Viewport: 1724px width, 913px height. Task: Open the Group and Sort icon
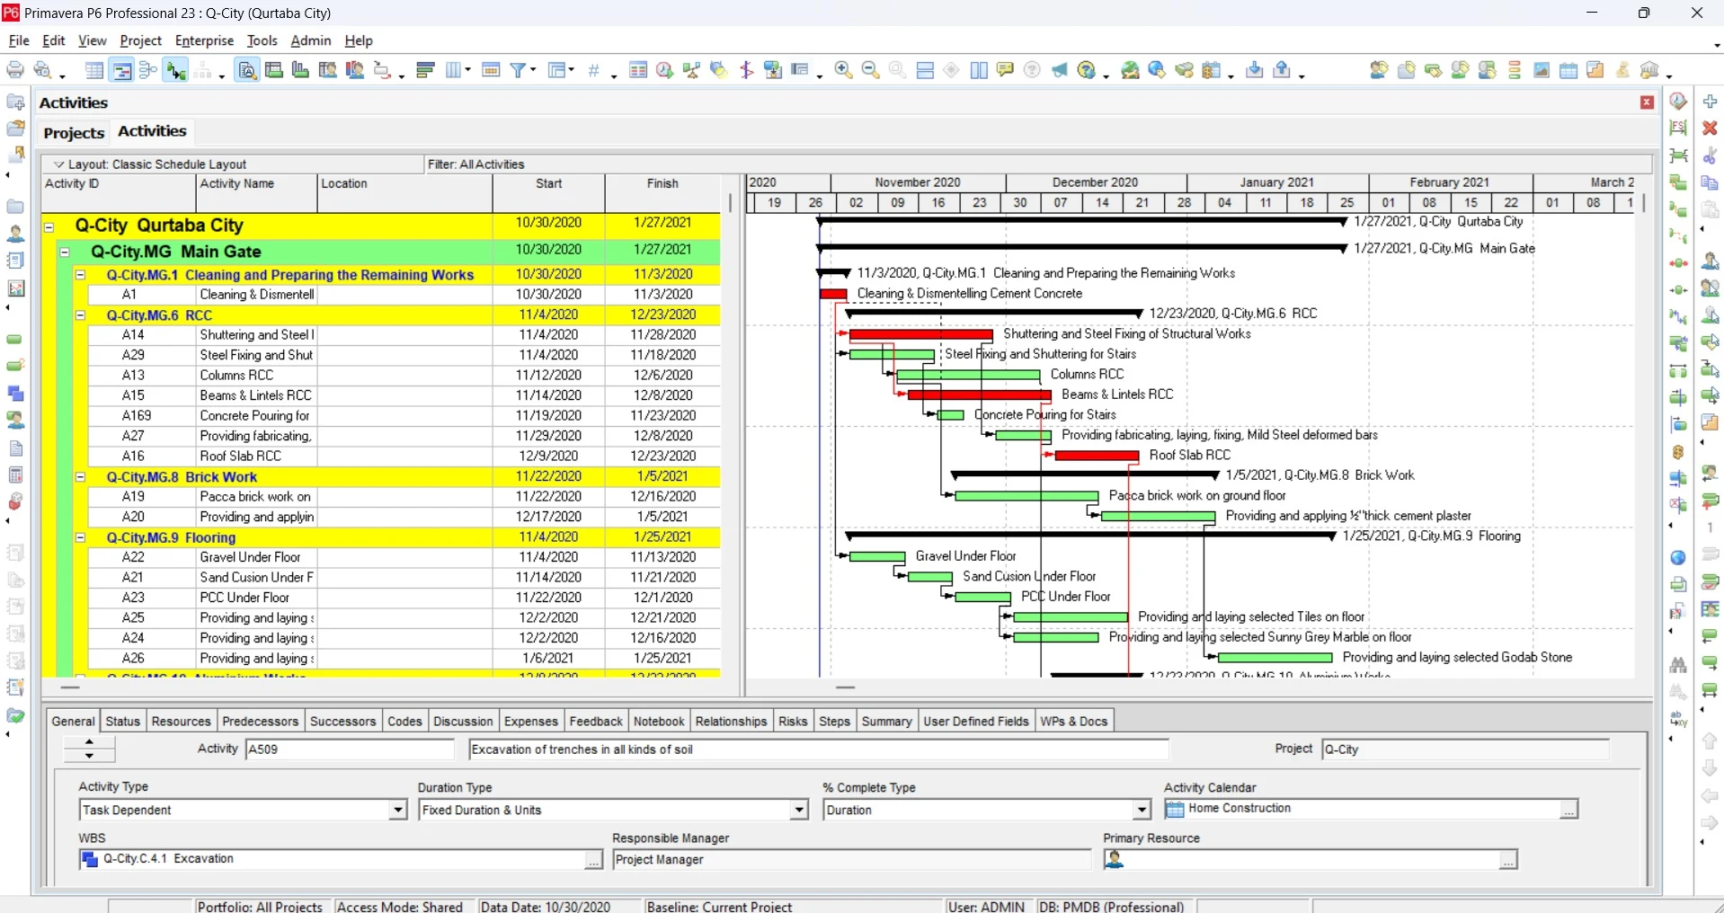pyautogui.click(x=556, y=70)
